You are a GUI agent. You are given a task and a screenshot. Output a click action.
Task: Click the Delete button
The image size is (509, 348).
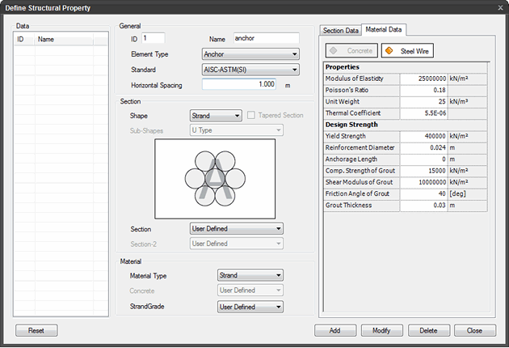429,330
